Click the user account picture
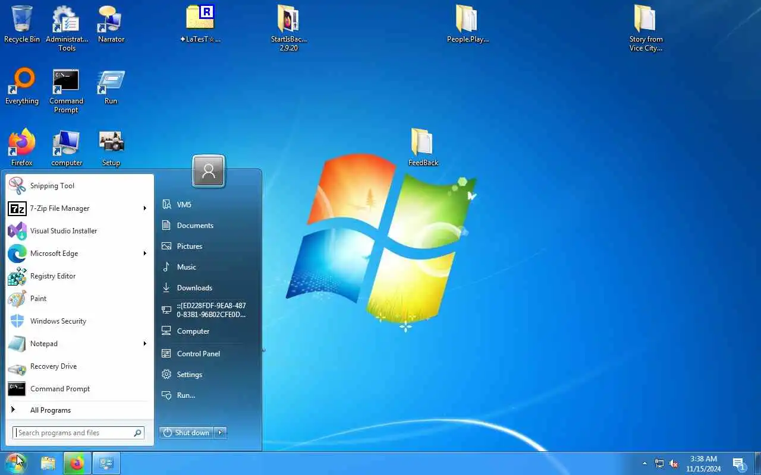Screen dimensions: 761x475 [209, 171]
